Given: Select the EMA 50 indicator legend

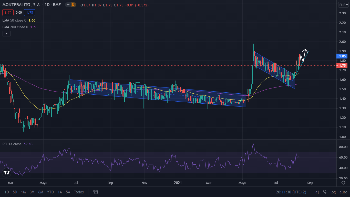Looking at the screenshot, I should (x=14, y=20).
